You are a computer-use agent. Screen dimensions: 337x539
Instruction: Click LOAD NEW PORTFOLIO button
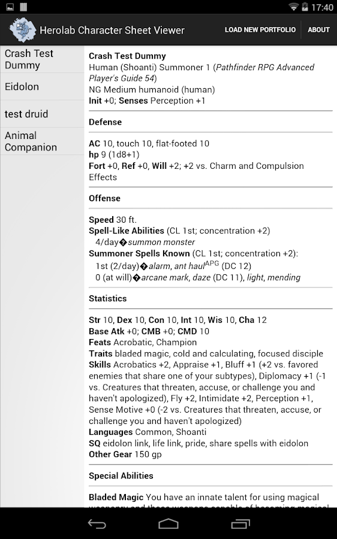tap(260, 30)
